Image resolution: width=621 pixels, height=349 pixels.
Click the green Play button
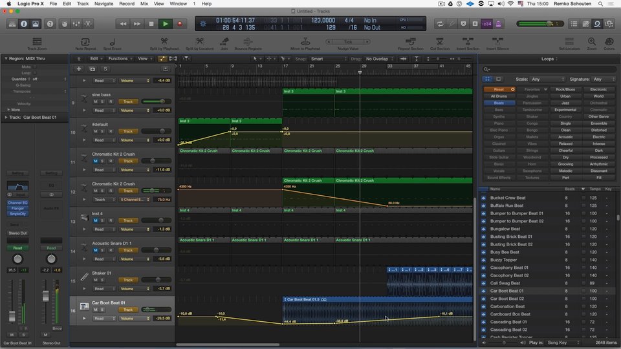[x=165, y=24]
